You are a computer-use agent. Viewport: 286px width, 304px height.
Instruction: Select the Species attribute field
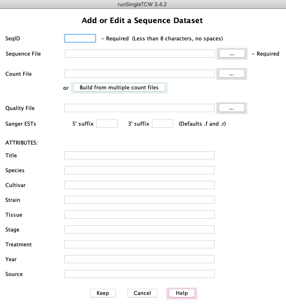tap(139, 170)
